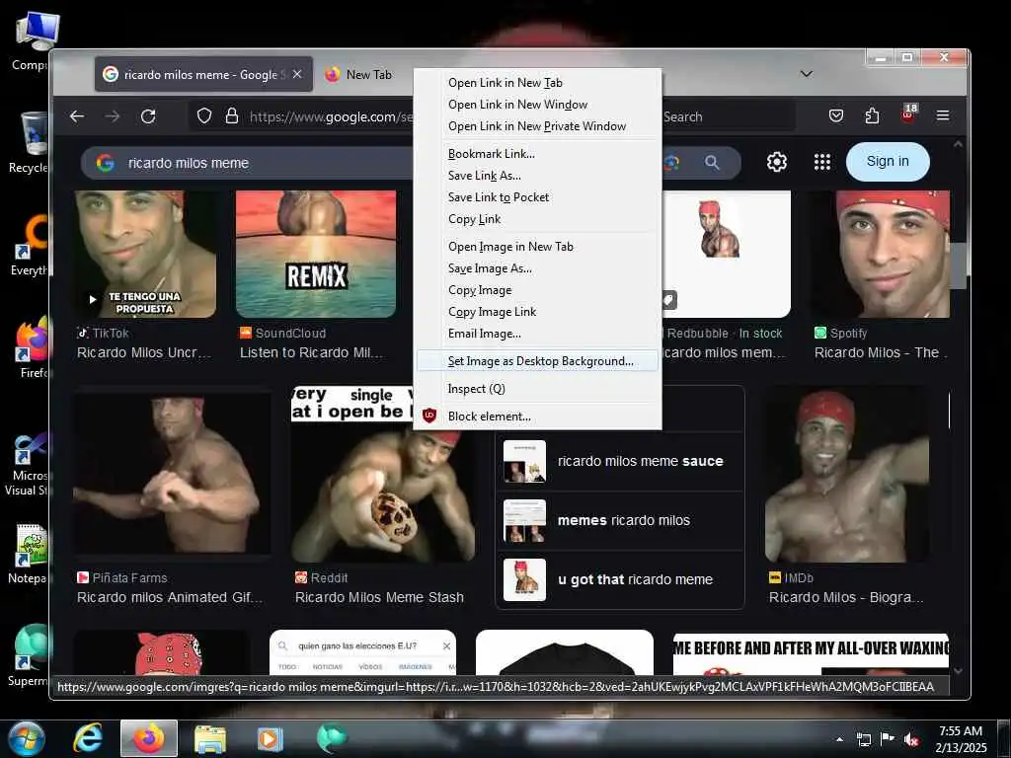Open the TikTok Ricardo Milos Uncr… thumbnail
The width and height of the screenshot is (1011, 758).
pos(145,254)
